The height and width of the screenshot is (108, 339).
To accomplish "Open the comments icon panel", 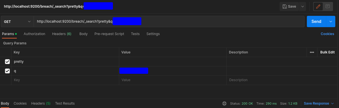I will (x=328, y=7).
